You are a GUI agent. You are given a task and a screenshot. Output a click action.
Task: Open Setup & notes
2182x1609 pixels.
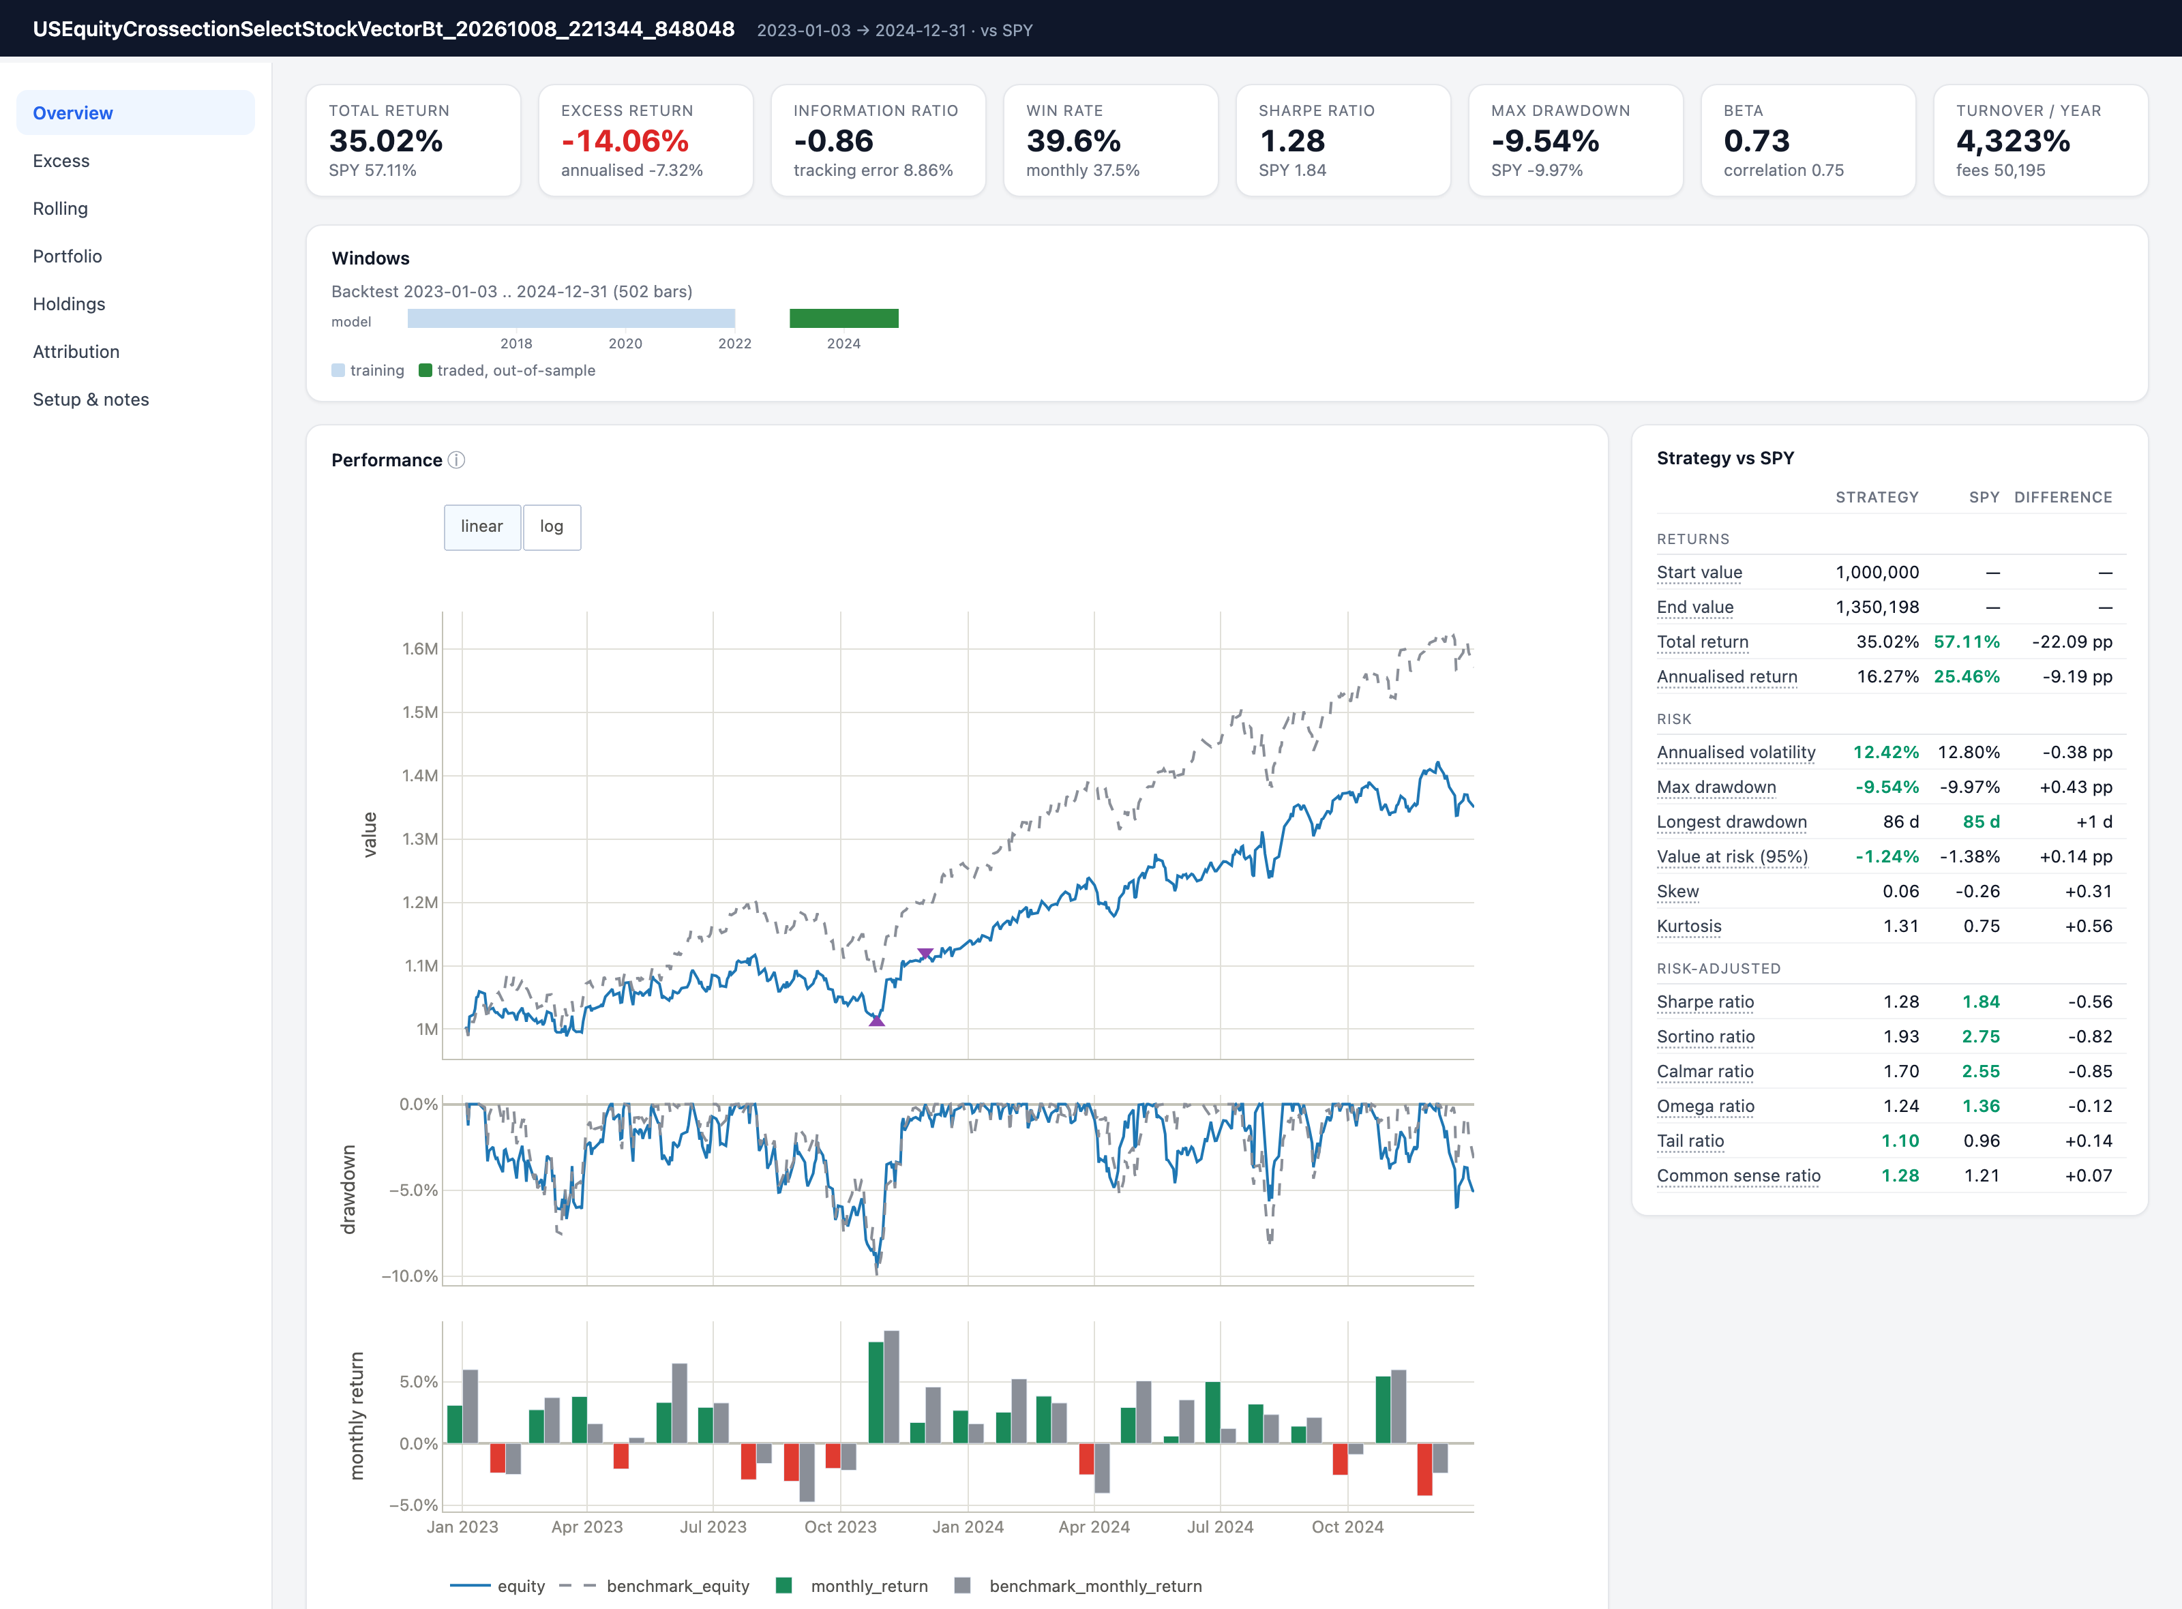click(136, 400)
